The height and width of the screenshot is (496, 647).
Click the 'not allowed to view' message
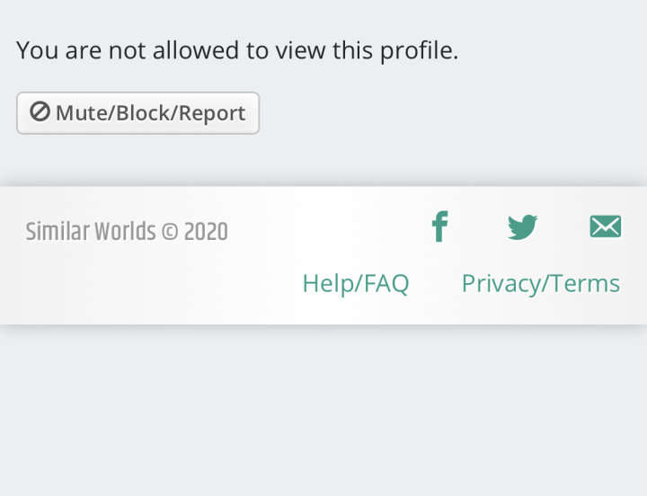point(237,50)
